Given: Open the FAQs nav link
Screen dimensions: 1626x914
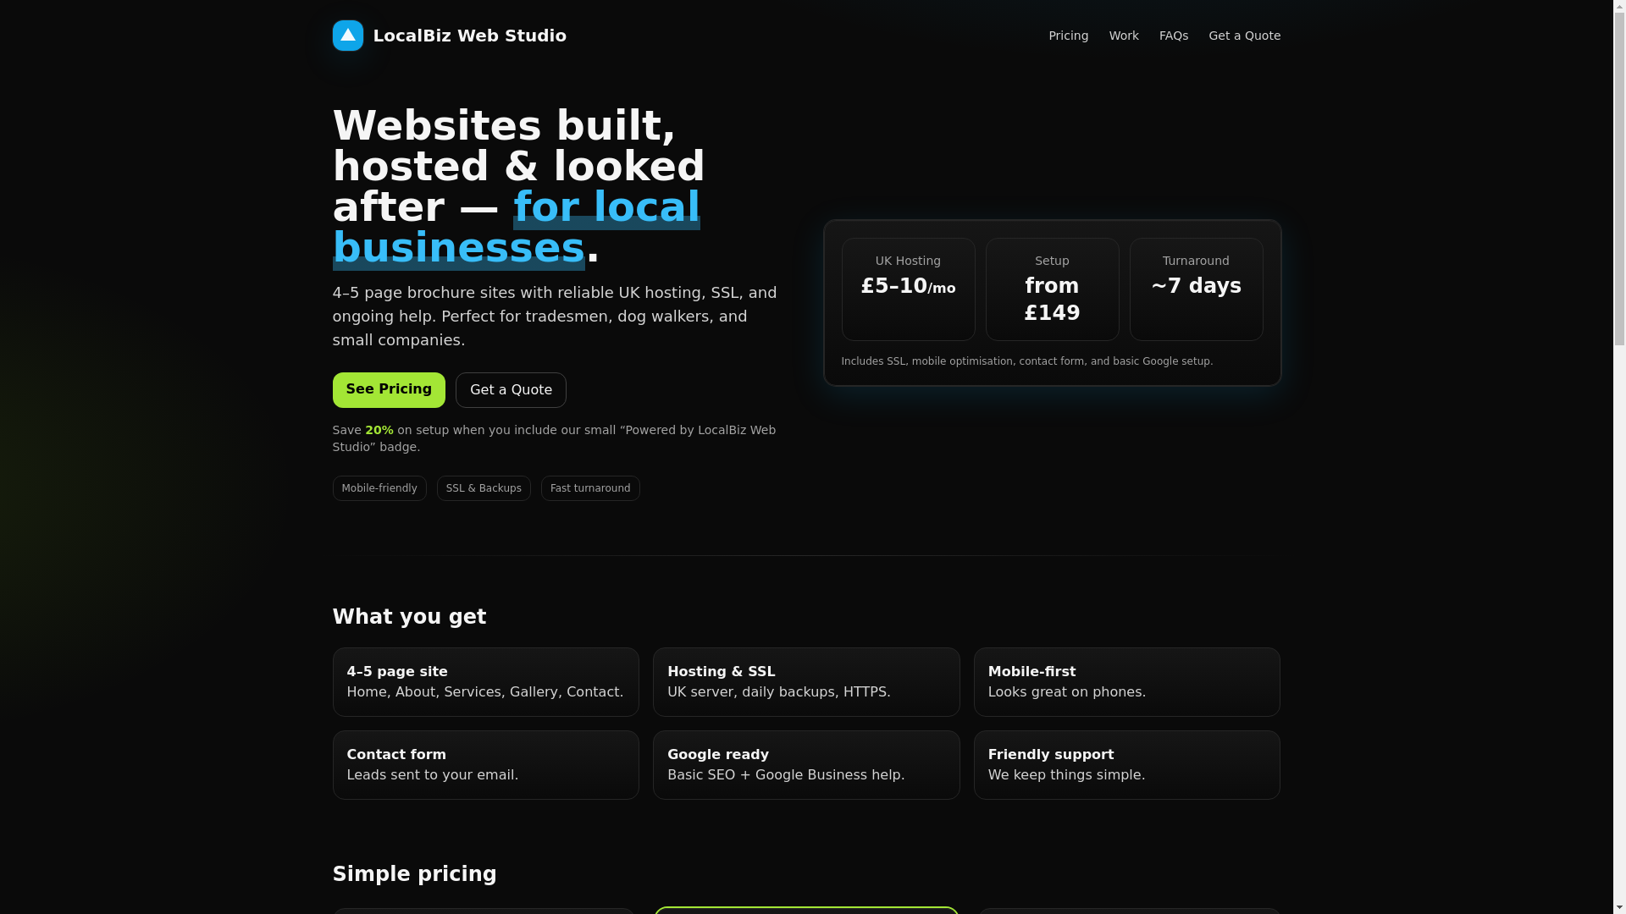Looking at the screenshot, I should pyautogui.click(x=1173, y=36).
